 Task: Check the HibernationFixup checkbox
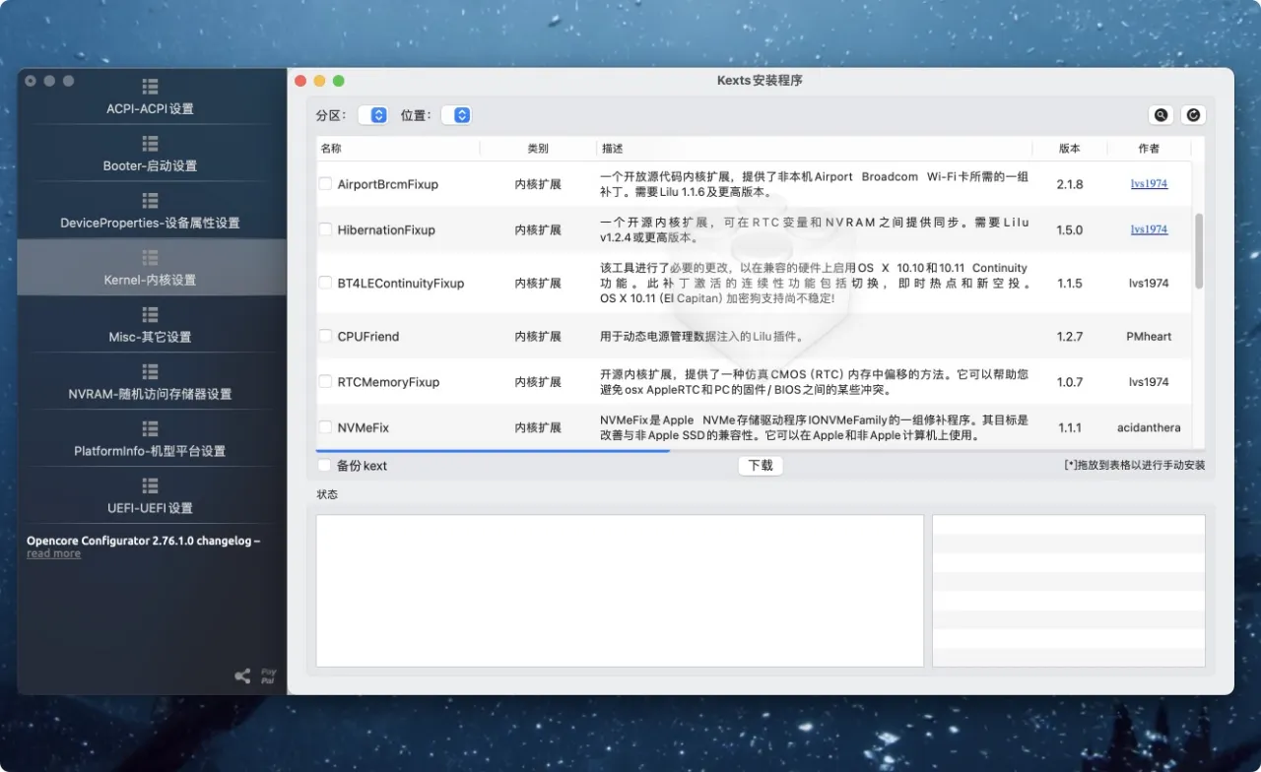(x=325, y=229)
